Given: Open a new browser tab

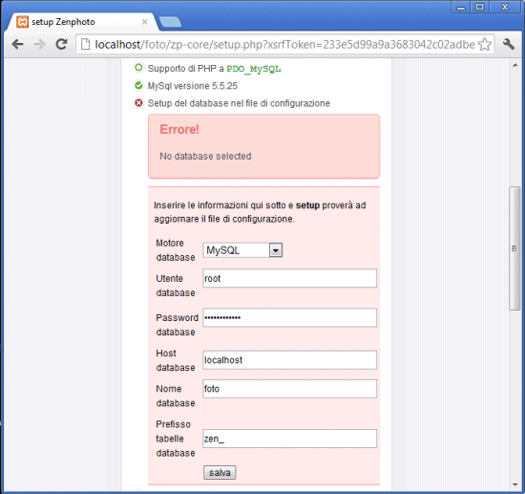Looking at the screenshot, I should (x=171, y=22).
